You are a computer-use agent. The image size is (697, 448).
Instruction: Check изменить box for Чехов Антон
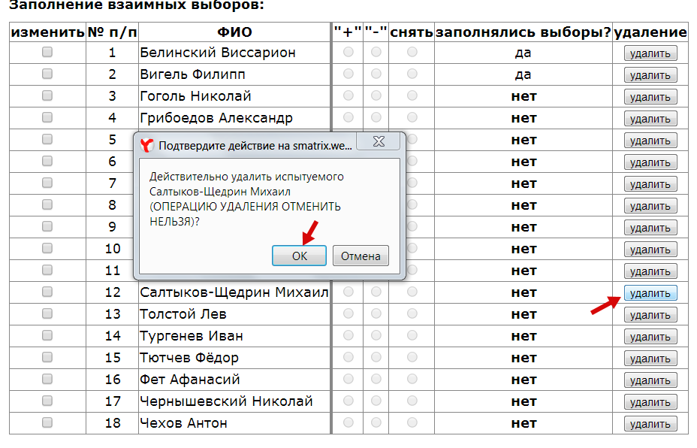click(47, 423)
